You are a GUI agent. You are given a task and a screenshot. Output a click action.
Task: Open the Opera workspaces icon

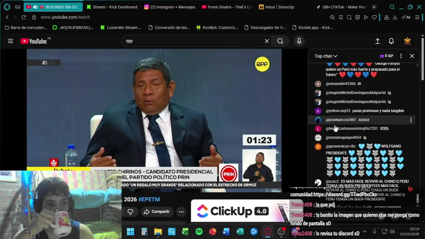click(18, 7)
